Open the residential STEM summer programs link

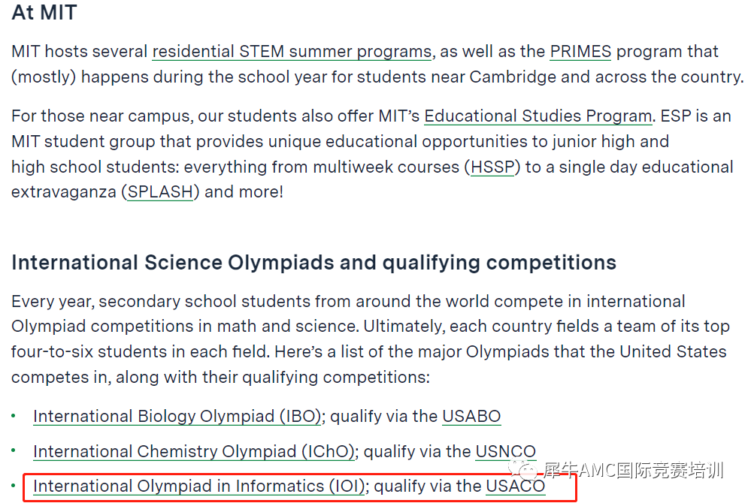[x=292, y=52]
